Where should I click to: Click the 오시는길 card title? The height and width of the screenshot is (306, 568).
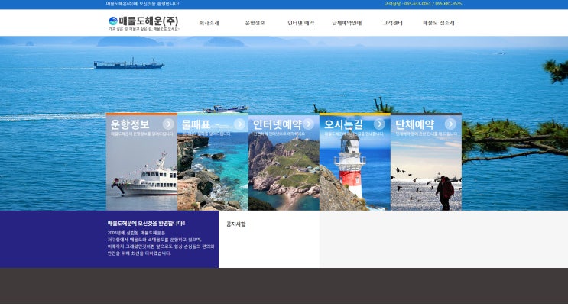point(343,124)
